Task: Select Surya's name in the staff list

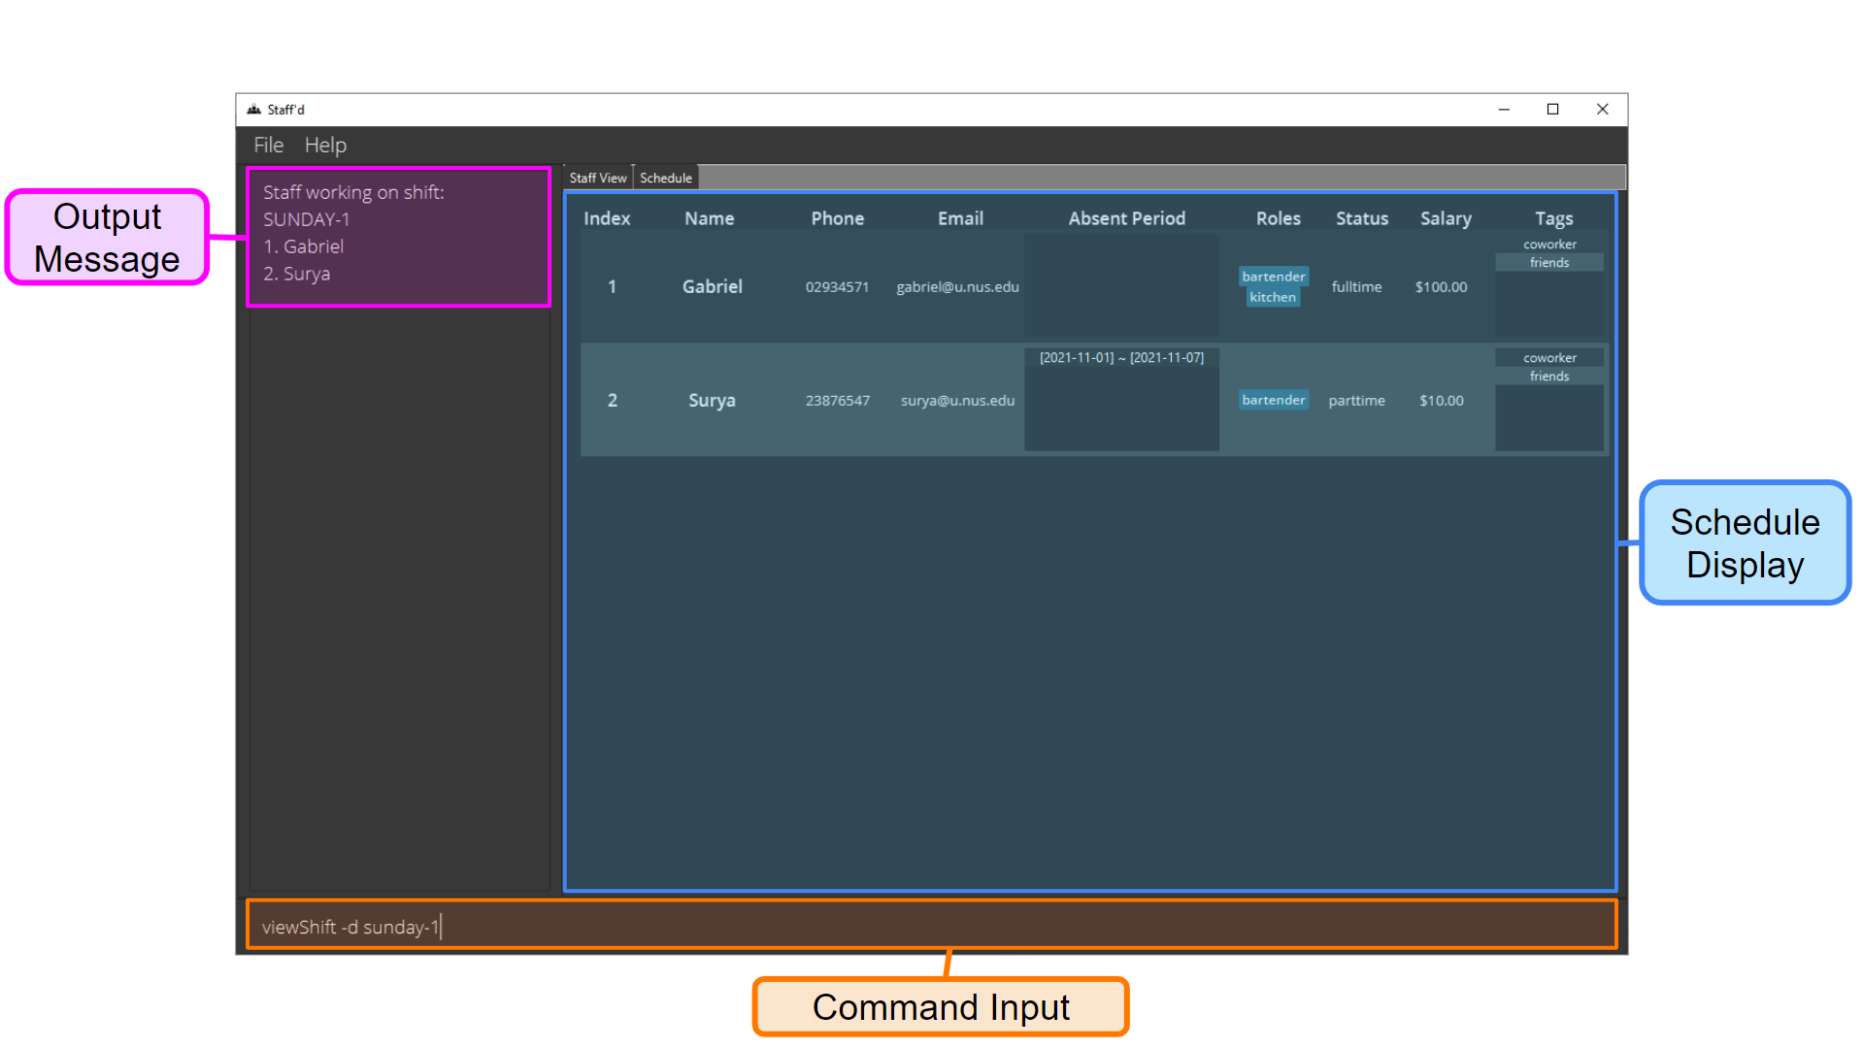Action: click(x=712, y=400)
